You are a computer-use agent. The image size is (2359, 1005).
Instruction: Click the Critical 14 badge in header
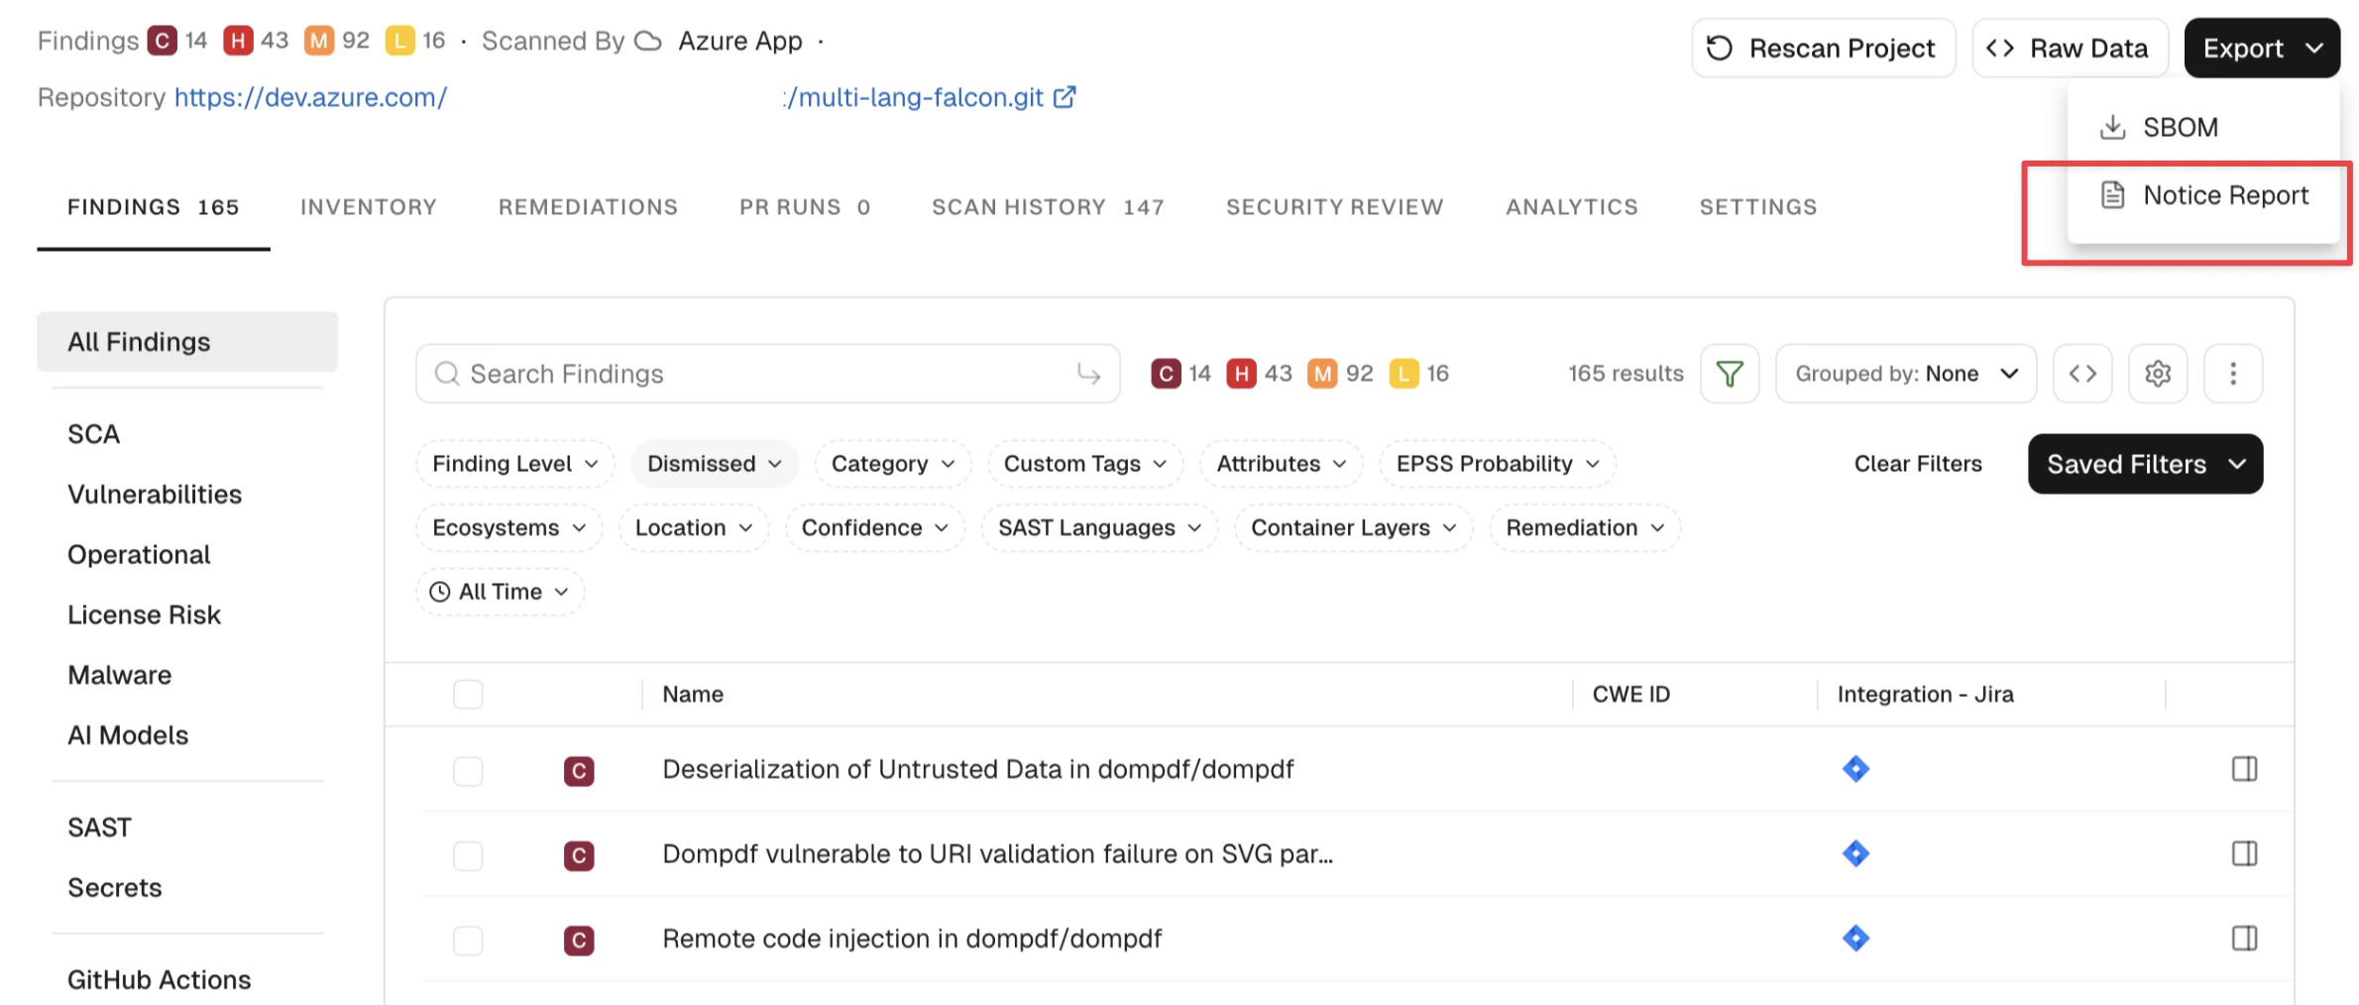pos(177,41)
